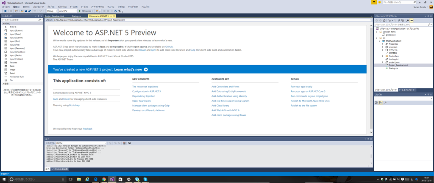Viewport: 434px width, 183px height.
Task: Click Preview Selected Items icon in Solution Explorer
Action: tap(412, 20)
